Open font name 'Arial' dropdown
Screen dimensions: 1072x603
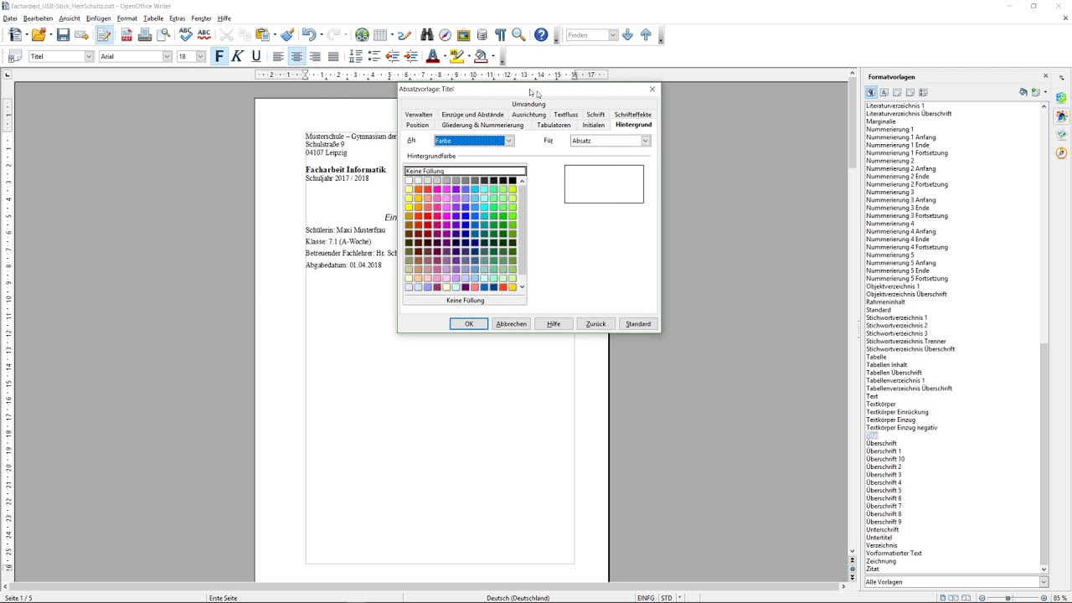(x=167, y=56)
